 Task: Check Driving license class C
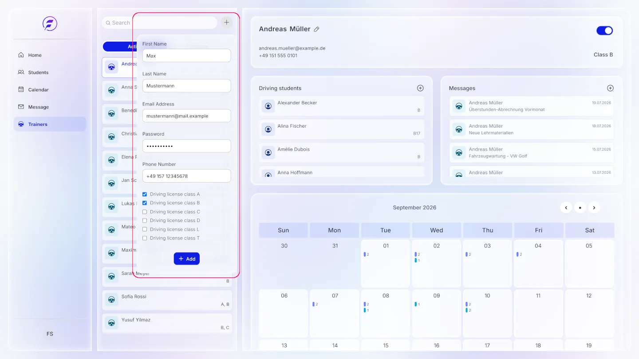pos(145,212)
